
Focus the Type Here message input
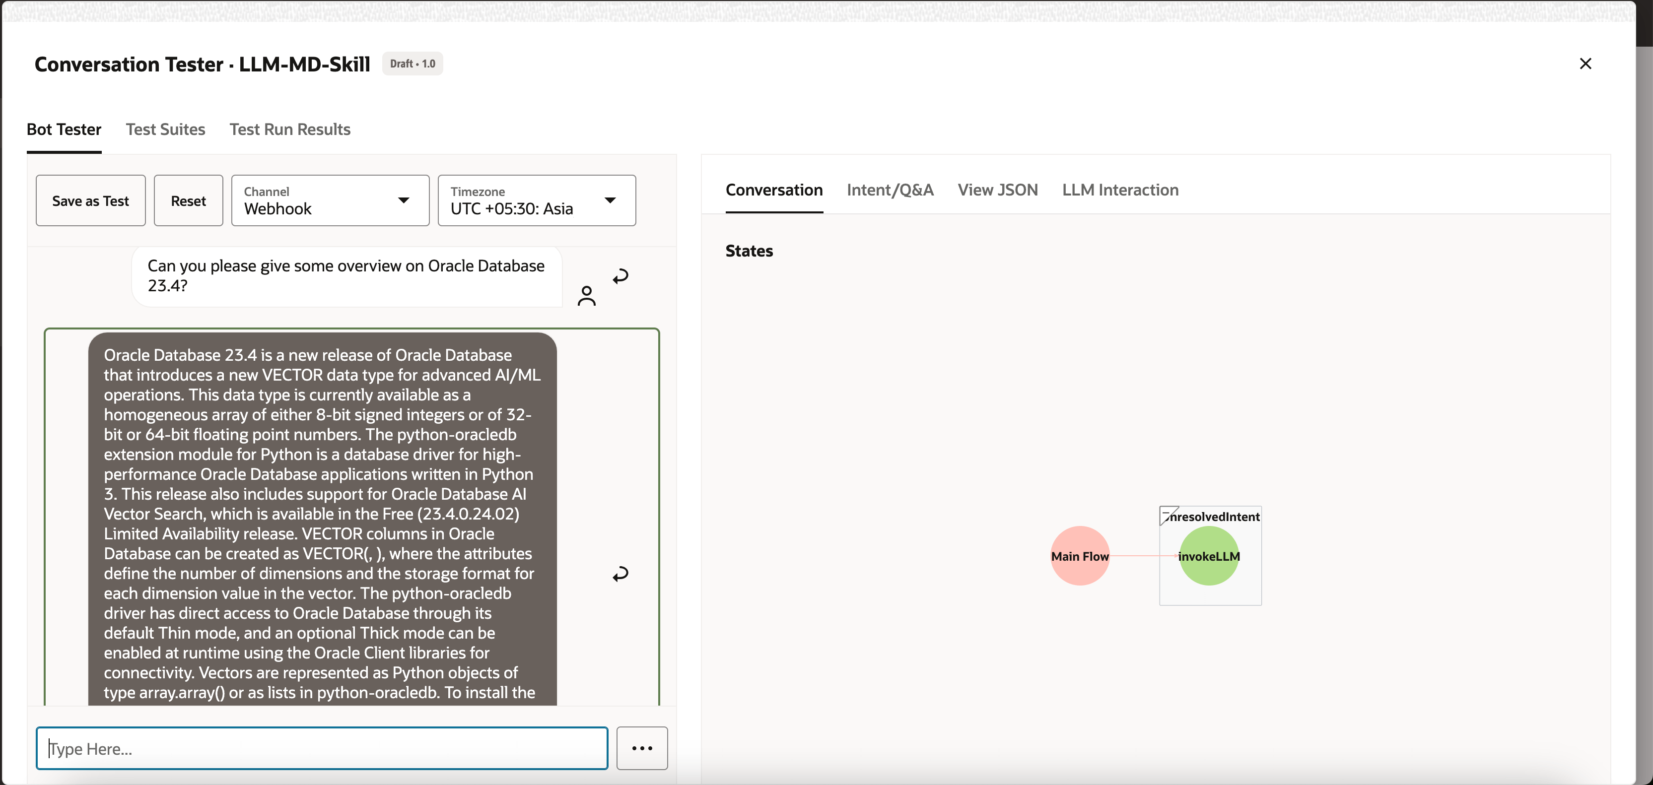click(322, 748)
